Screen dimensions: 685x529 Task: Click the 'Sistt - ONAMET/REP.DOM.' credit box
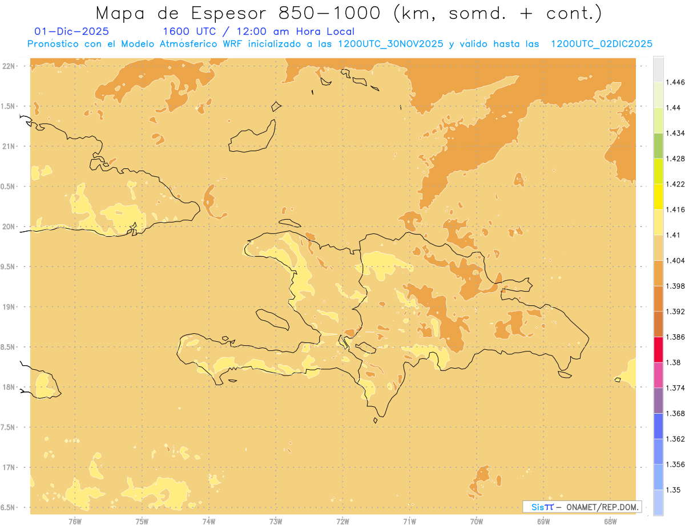582,507
